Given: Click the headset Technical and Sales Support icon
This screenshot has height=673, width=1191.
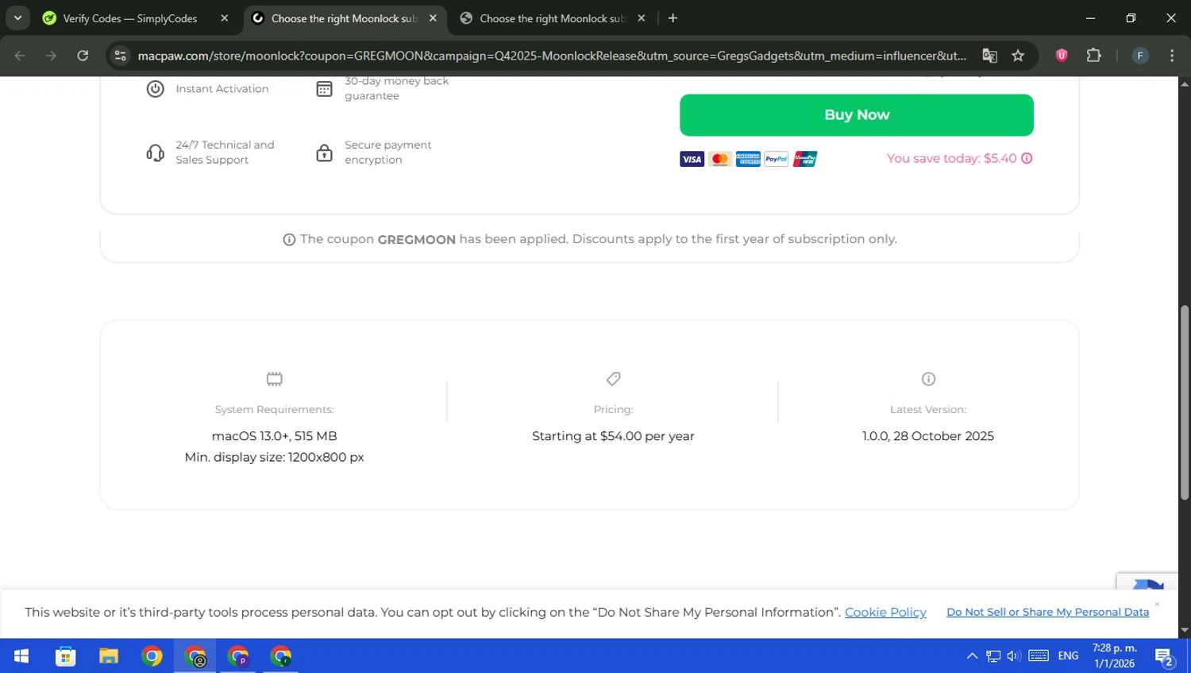Looking at the screenshot, I should pos(156,153).
